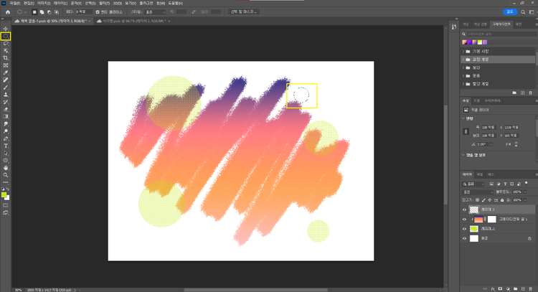This screenshot has height=292, width=538.
Task: Select the Lasso tool
Action: click(x=6, y=44)
